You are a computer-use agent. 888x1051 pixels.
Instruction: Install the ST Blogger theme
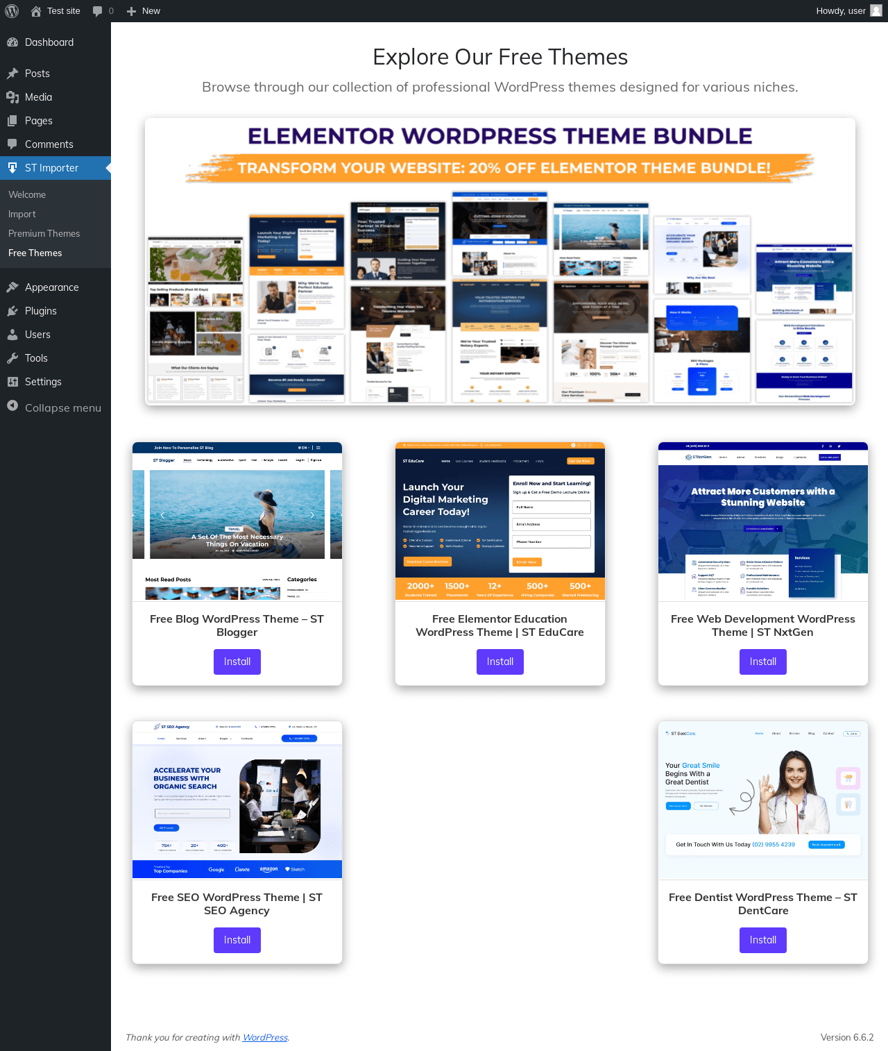(x=237, y=662)
